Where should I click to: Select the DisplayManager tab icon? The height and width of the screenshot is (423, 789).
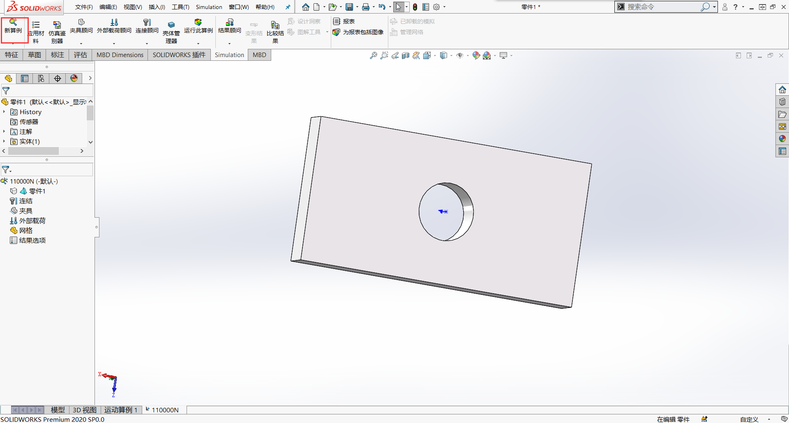[x=74, y=78]
